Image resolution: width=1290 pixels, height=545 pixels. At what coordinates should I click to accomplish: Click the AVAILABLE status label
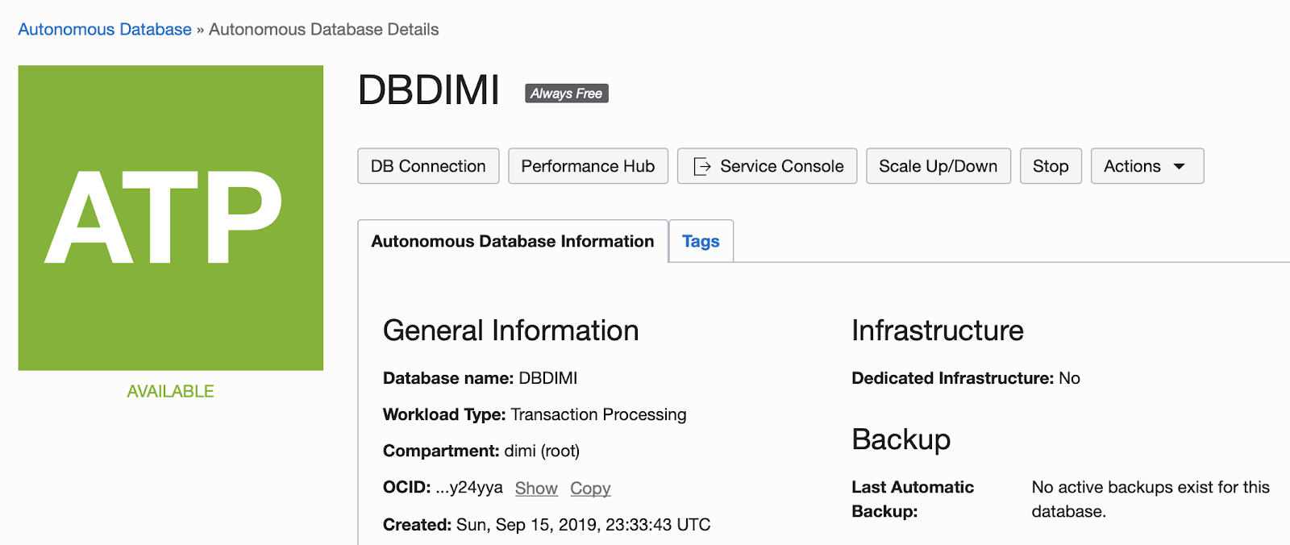(x=170, y=391)
